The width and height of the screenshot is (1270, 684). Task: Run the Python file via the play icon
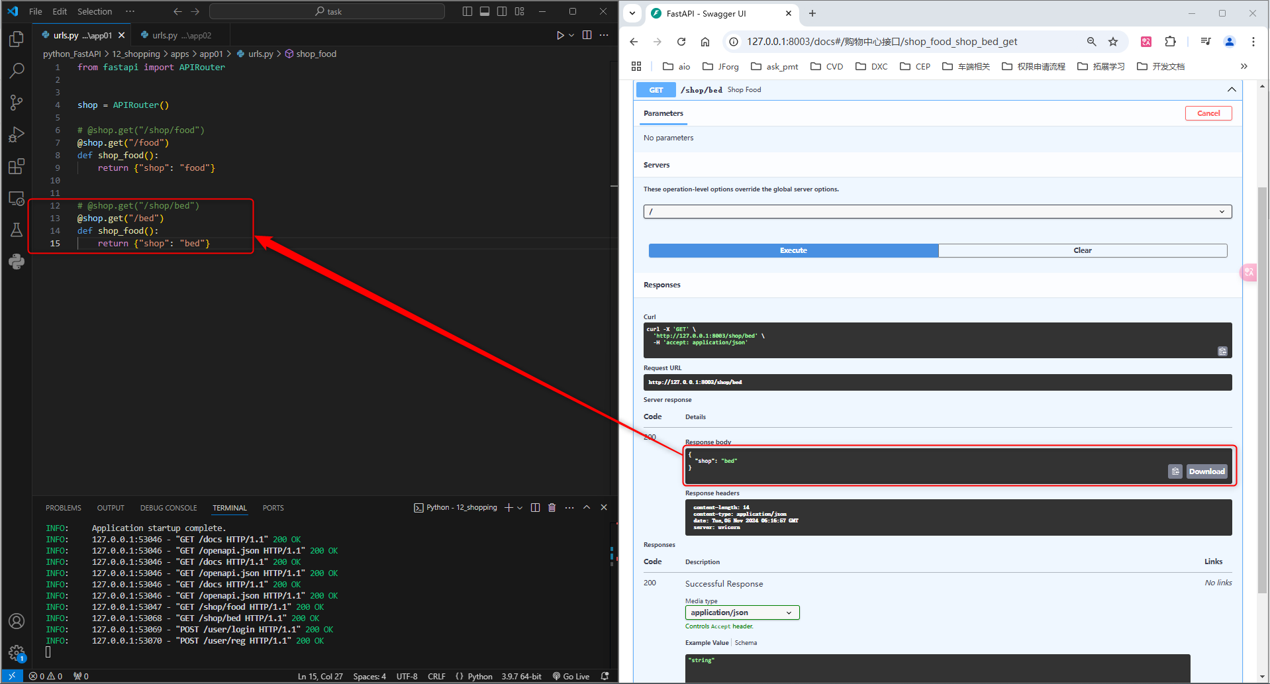pos(559,35)
